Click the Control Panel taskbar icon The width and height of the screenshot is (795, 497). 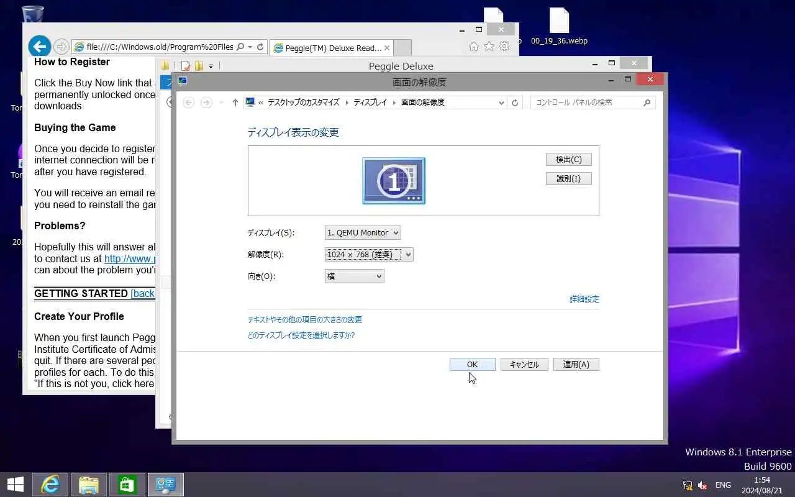click(x=166, y=485)
